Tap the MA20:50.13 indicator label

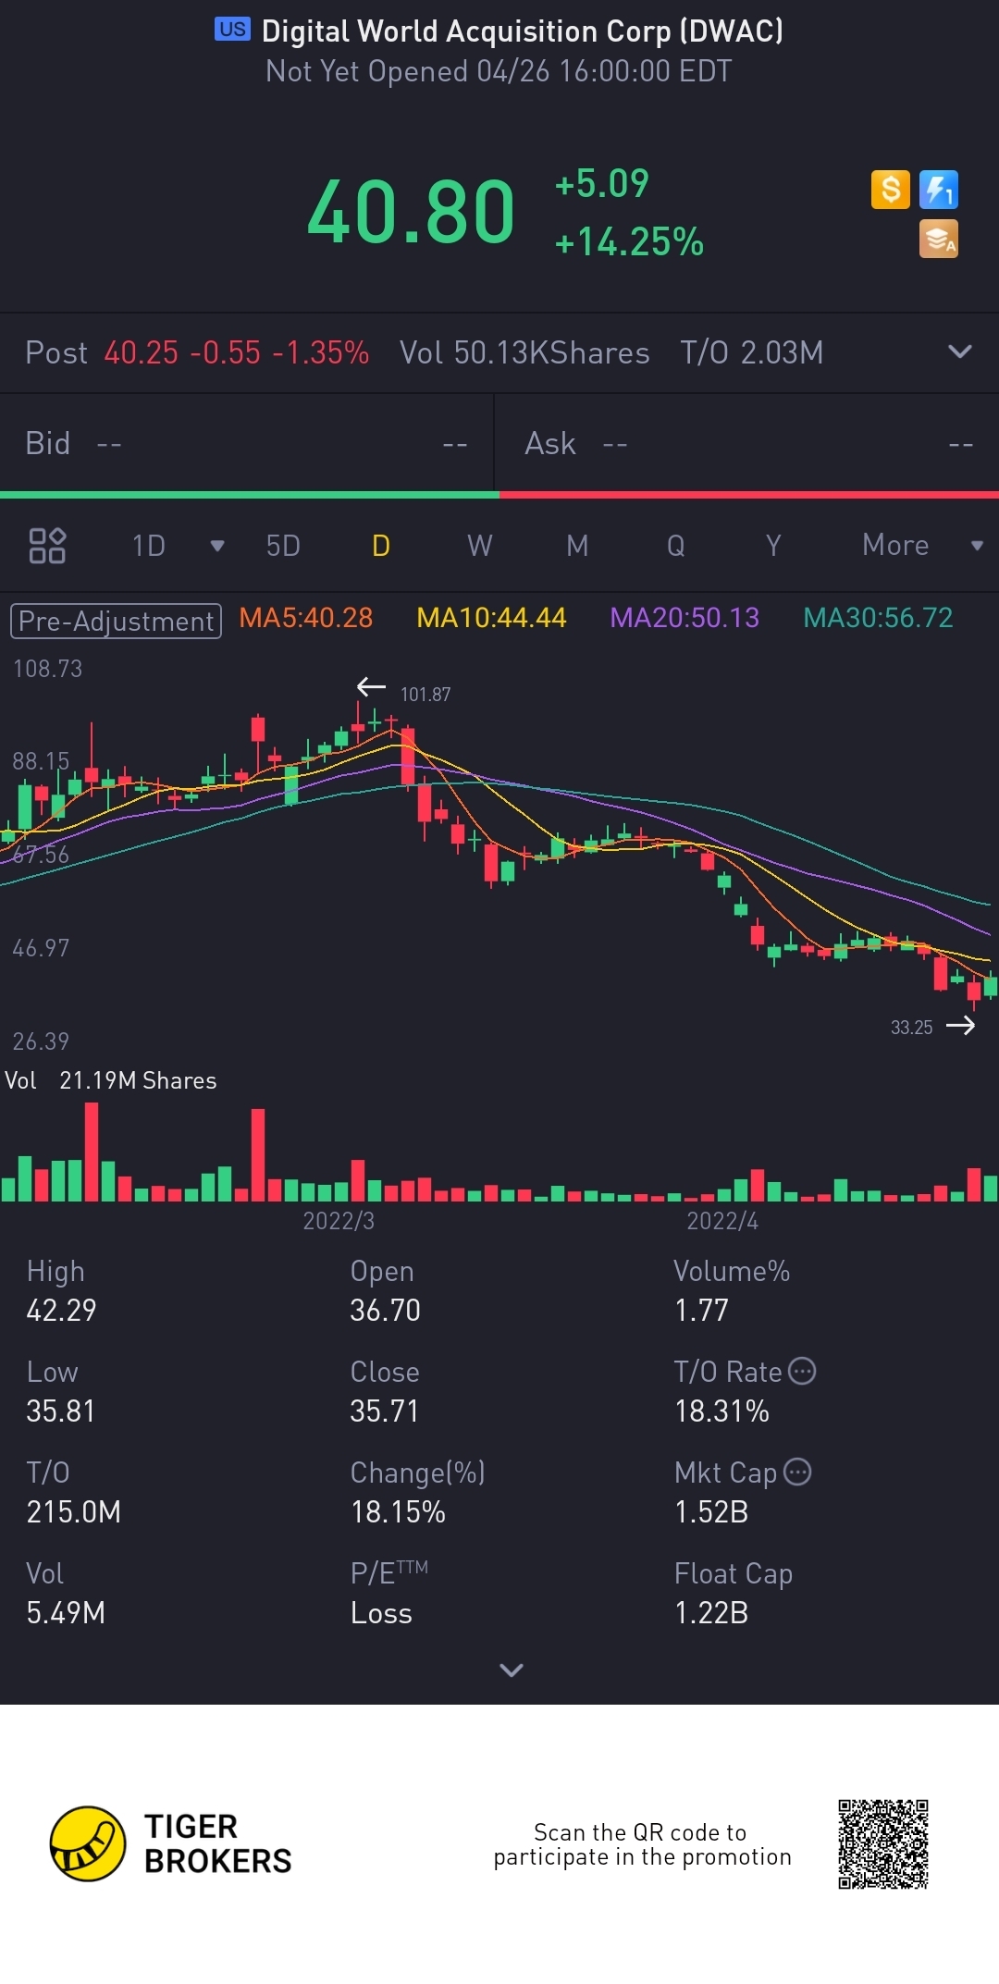click(x=684, y=618)
